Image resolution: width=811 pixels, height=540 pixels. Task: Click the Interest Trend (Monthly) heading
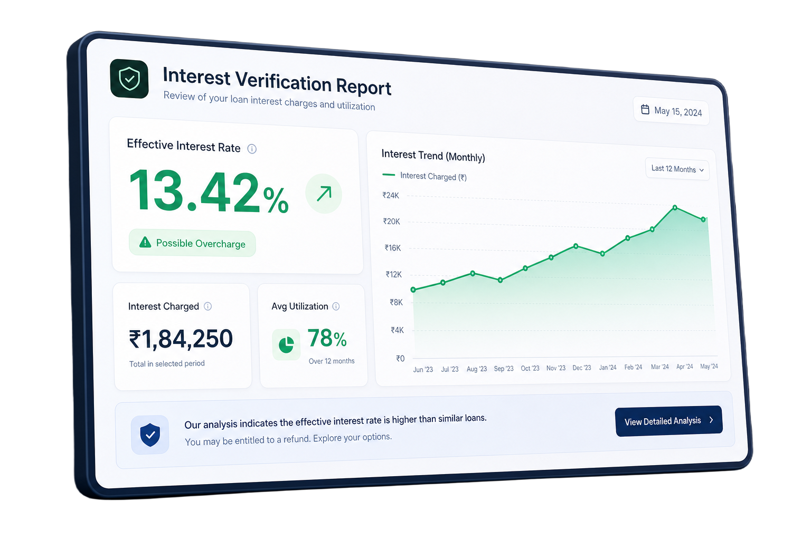[433, 156]
